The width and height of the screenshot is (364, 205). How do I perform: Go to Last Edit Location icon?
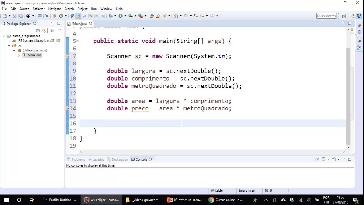[196, 16]
